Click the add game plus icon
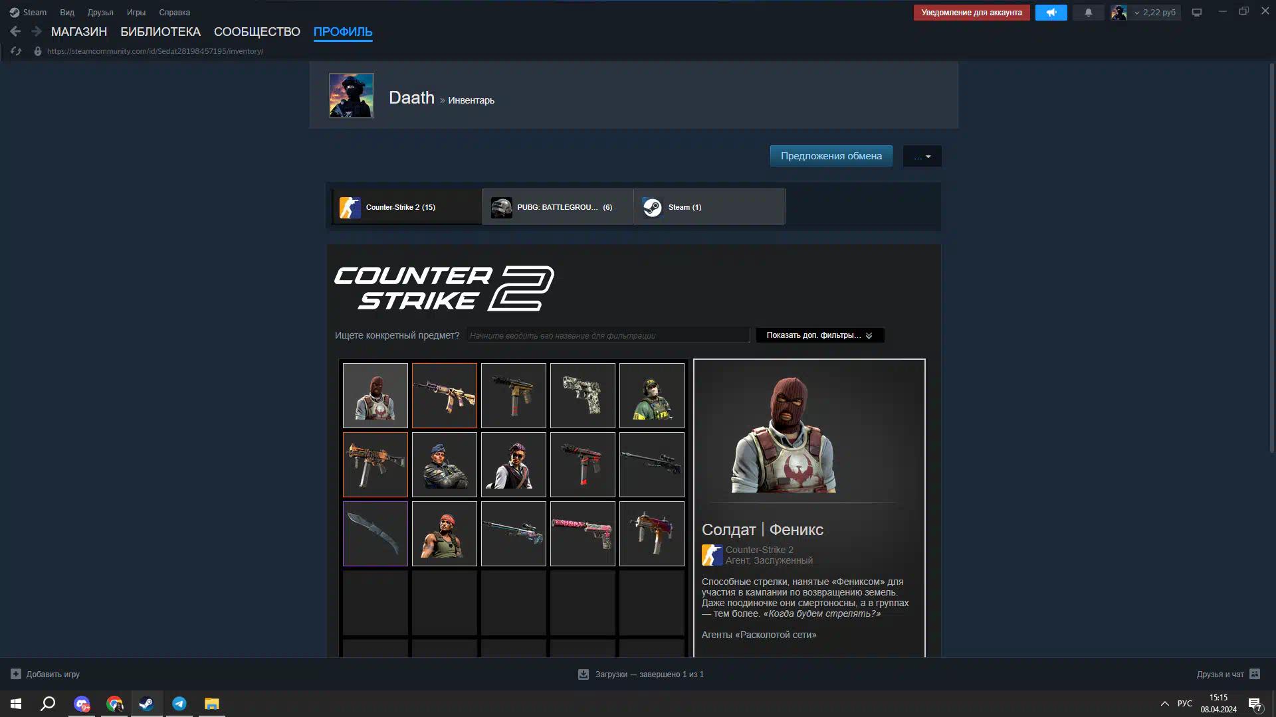Viewport: 1276px width, 717px height. (x=16, y=674)
